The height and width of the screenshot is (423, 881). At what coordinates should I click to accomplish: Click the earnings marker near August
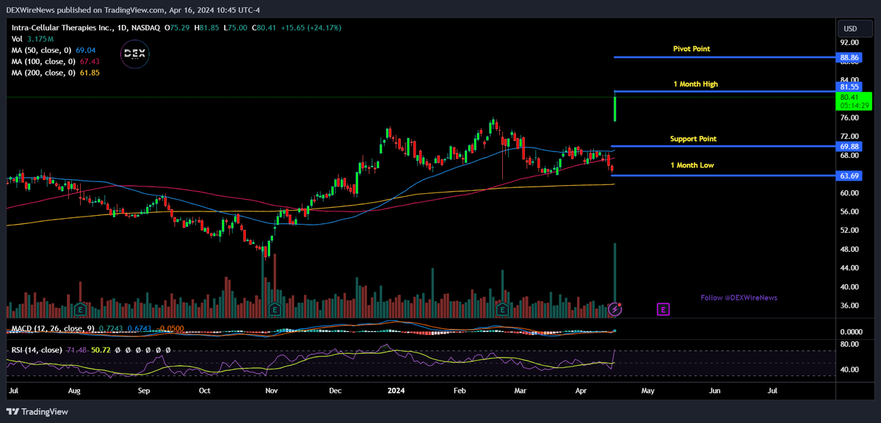click(80, 310)
